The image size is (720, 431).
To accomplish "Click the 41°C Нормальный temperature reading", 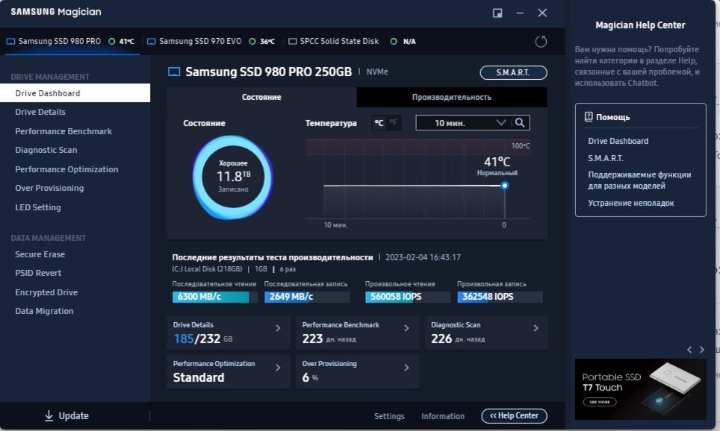I will 497,166.
